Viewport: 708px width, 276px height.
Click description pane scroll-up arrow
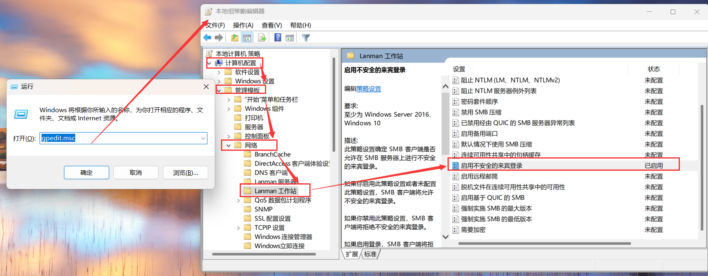(x=445, y=87)
